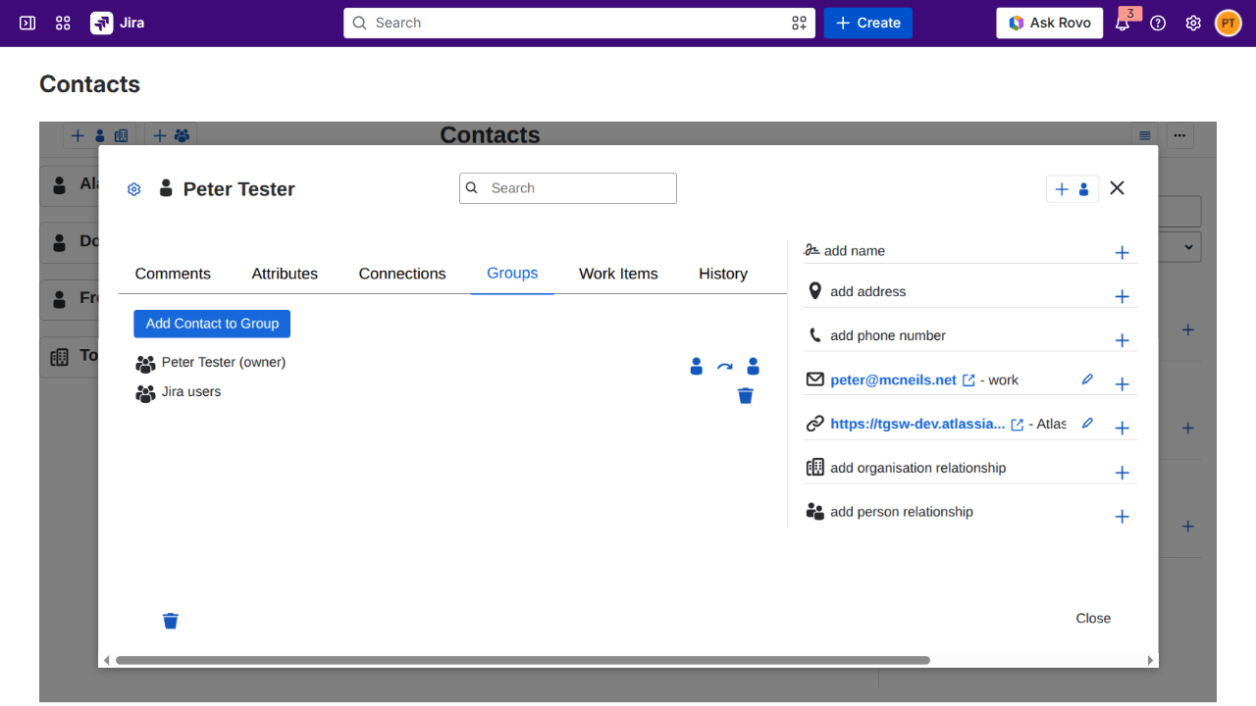Edit the peter@mcneils.net email with pencil icon

[x=1087, y=378]
